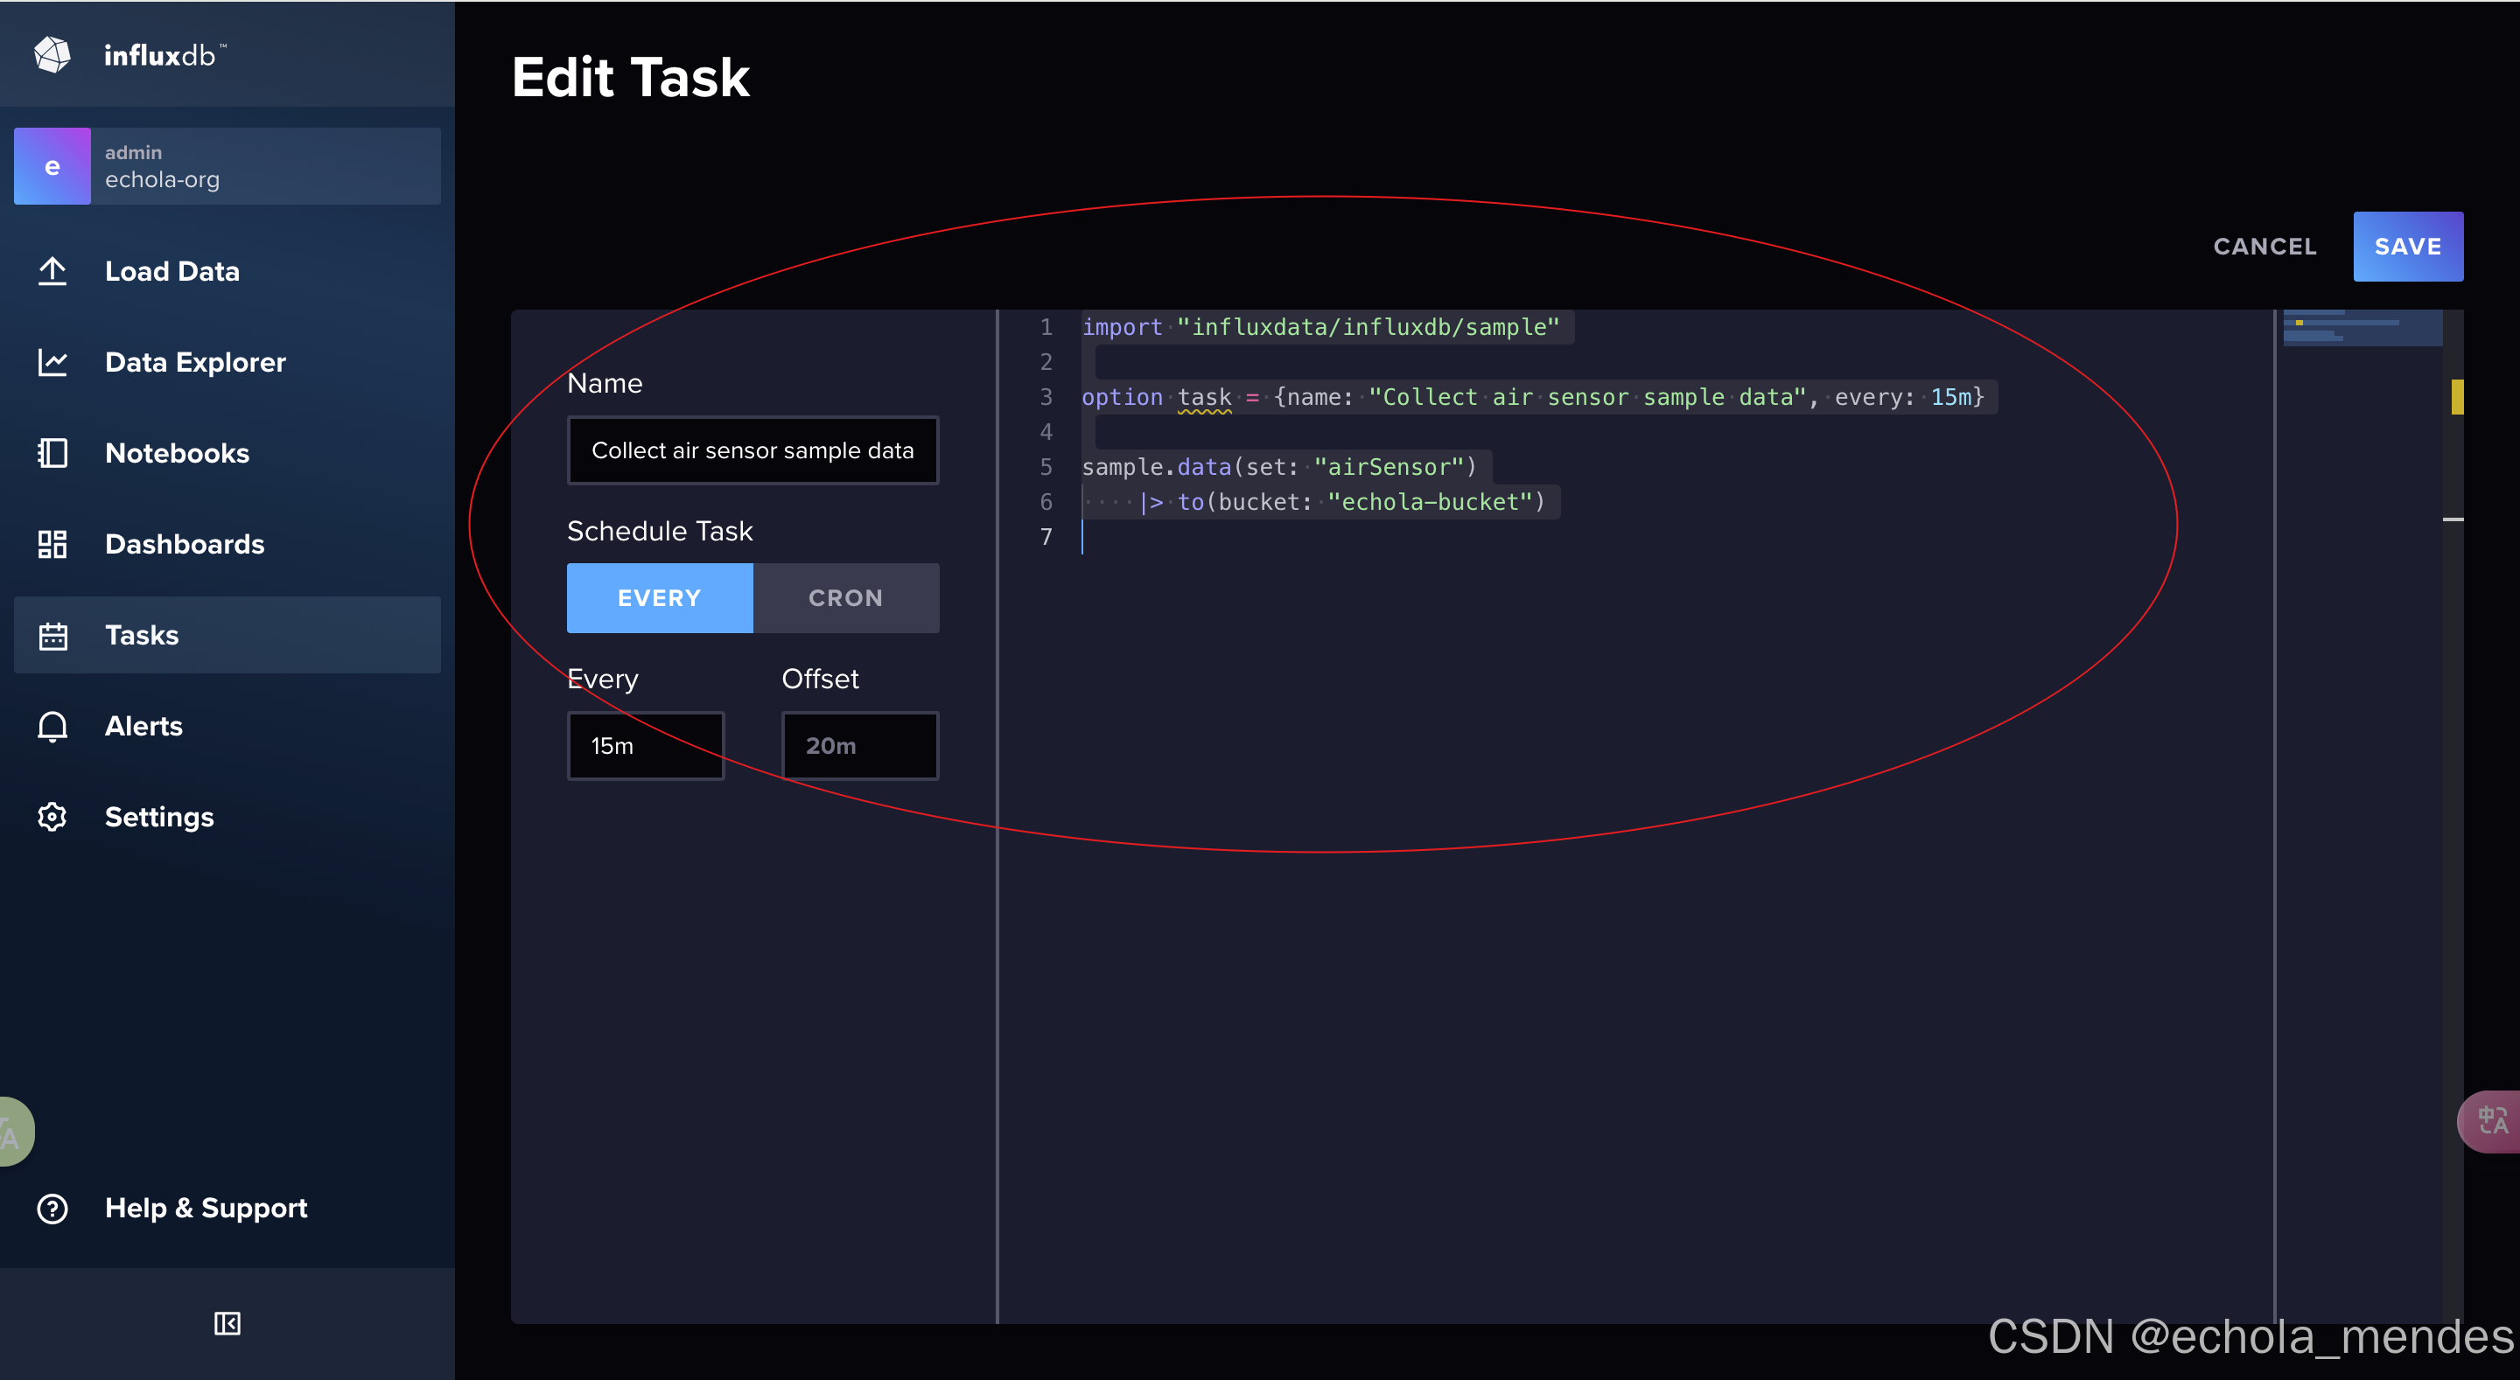Select the EVERY schedule option
Image resolution: width=2520 pixels, height=1380 pixels.
pyautogui.click(x=660, y=597)
